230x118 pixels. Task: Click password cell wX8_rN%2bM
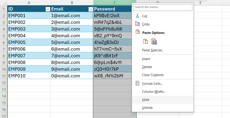tap(113, 76)
